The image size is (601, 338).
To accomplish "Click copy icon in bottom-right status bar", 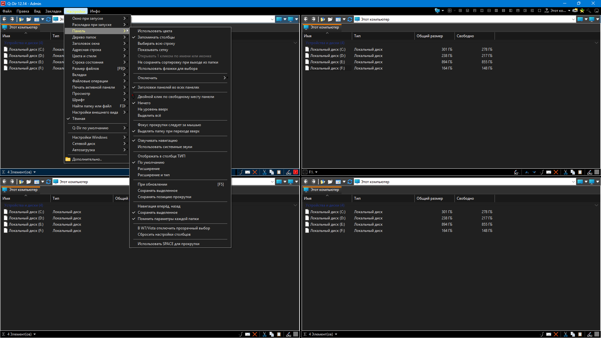I will coord(573,334).
